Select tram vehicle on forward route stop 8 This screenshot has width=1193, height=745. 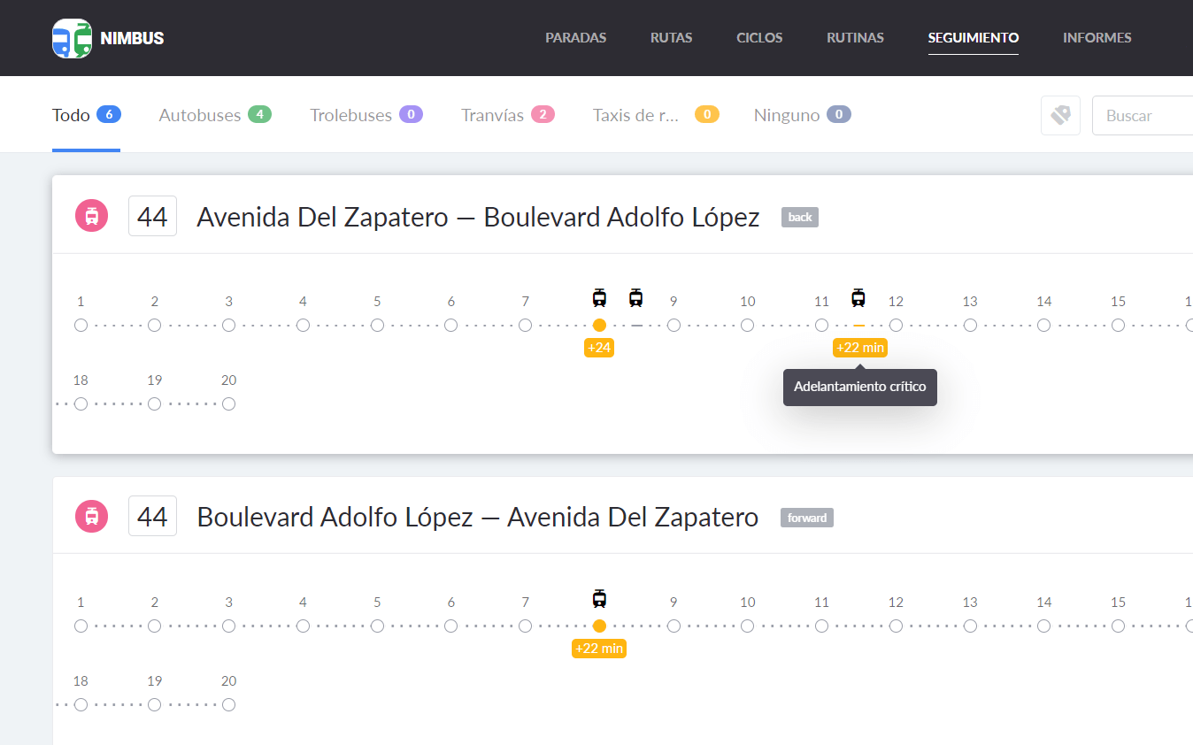pyautogui.click(x=599, y=598)
